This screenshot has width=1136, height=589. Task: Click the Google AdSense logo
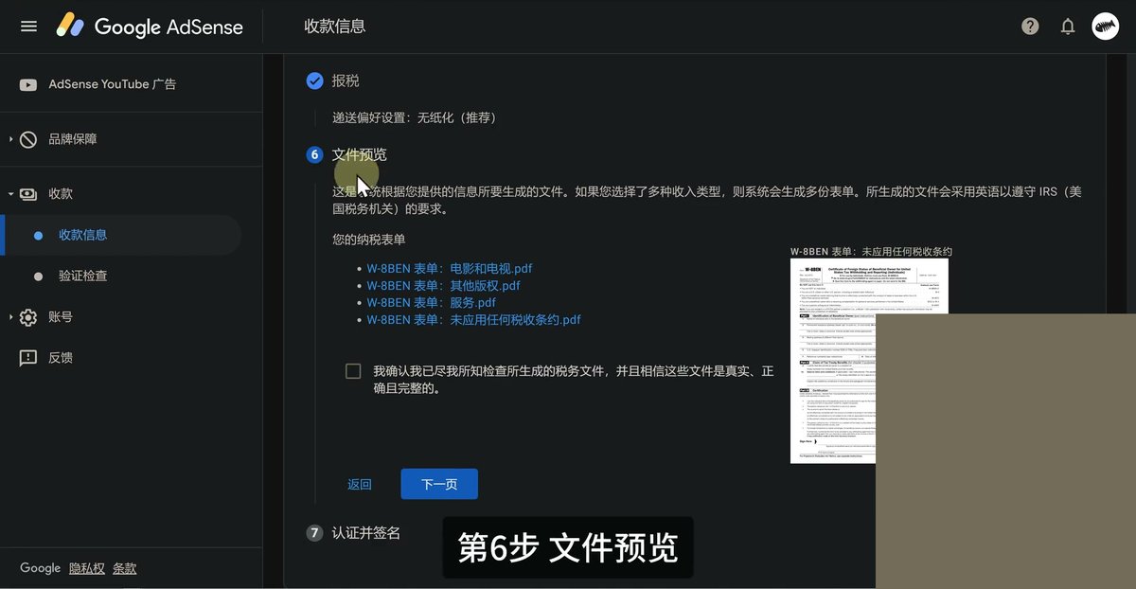click(x=150, y=27)
